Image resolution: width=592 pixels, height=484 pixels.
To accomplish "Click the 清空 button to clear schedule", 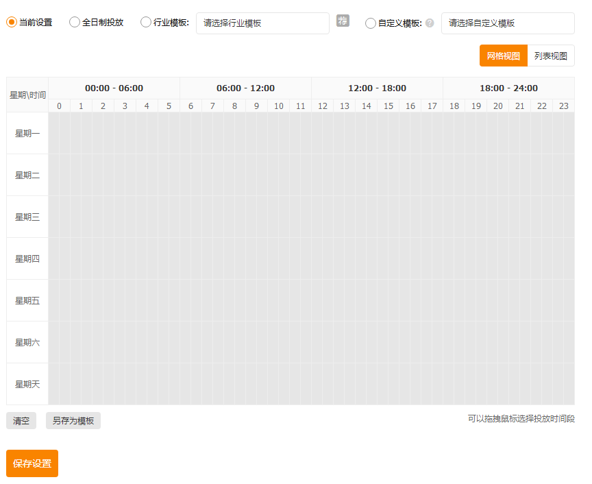I will click(x=21, y=420).
